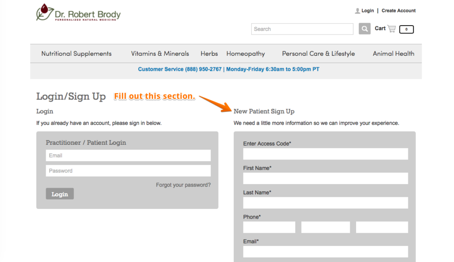The image size is (454, 262).
Task: Click the New Patient Sign Up heading
Action: coord(264,112)
